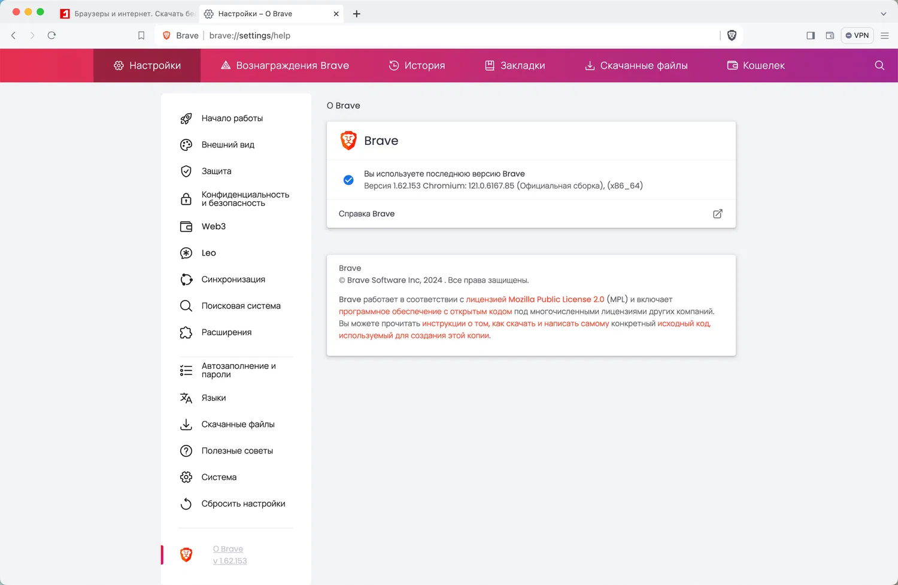Click the sync icon for Синхронизация
The width and height of the screenshot is (898, 585).
186,280
